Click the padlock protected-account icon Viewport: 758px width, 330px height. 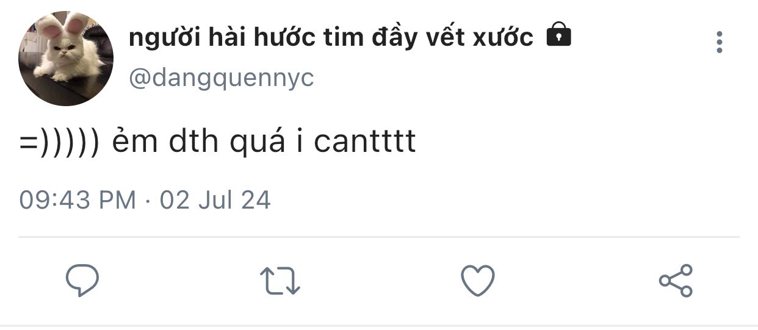(558, 35)
